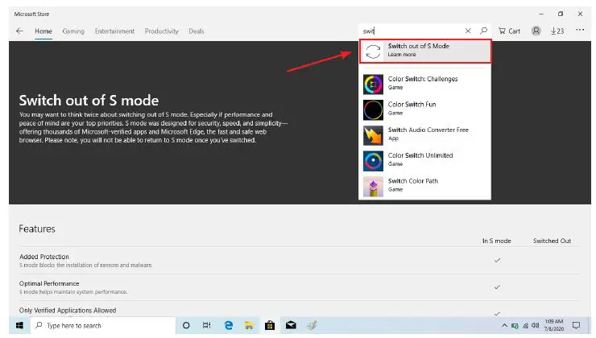Viewport: 596px width, 338px height.
Task: Open the user account profile icon
Action: coord(536,31)
